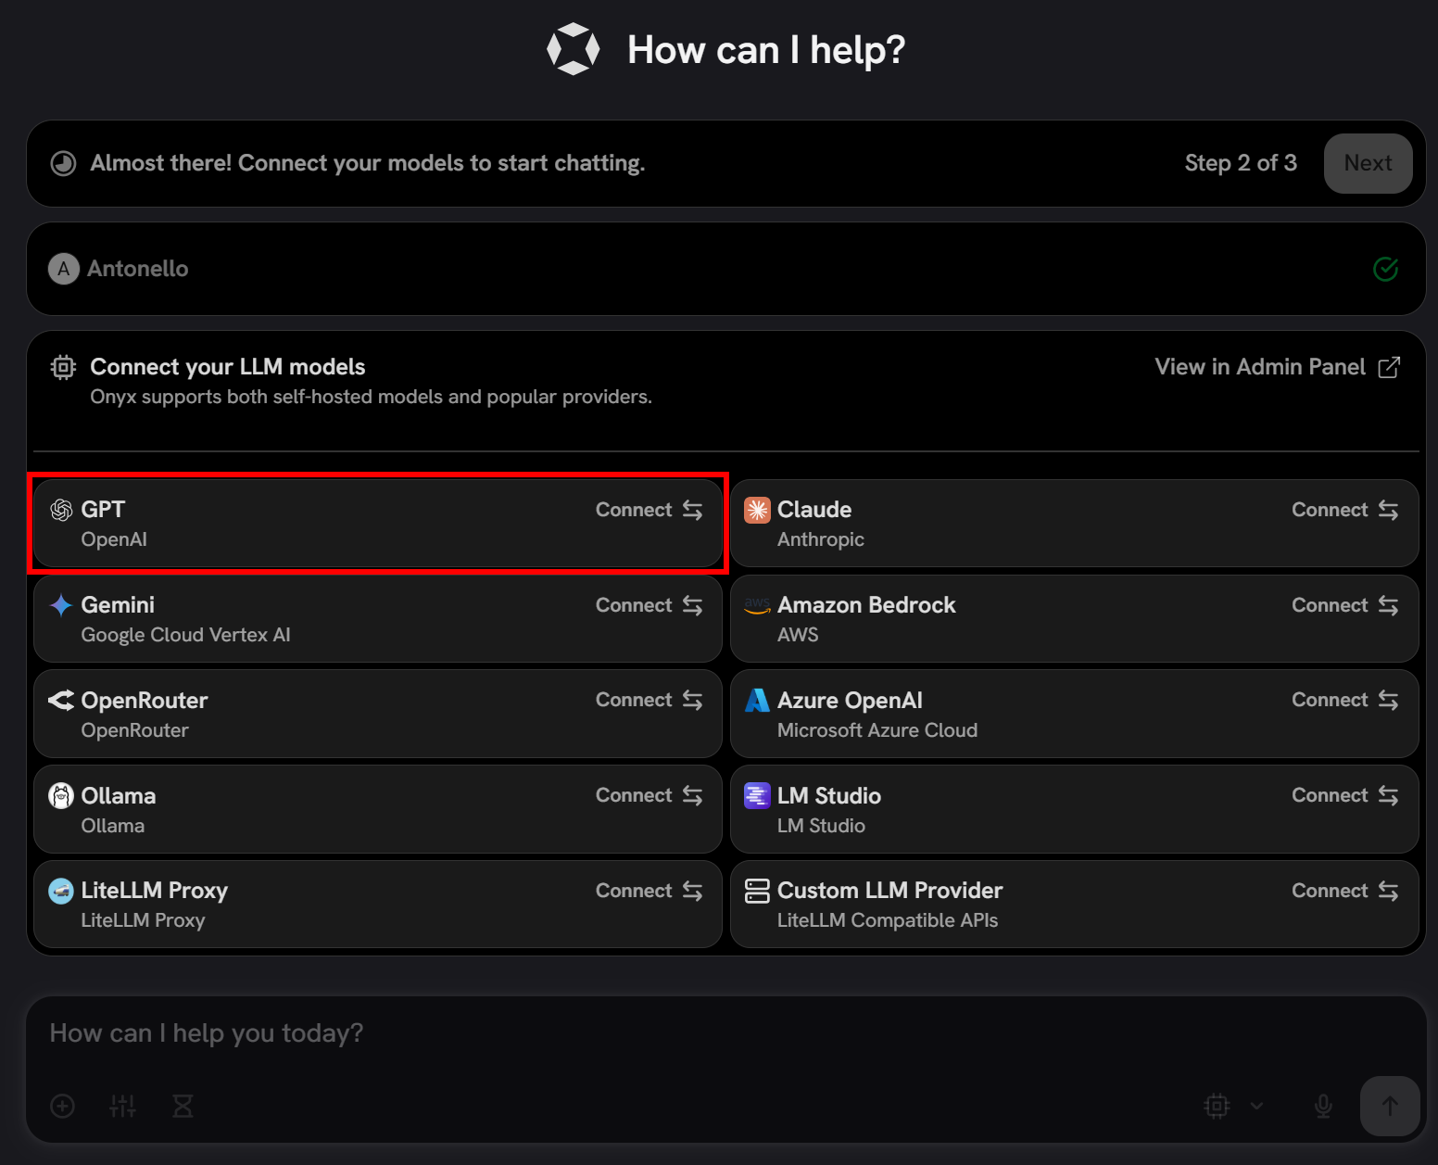Open the sliders tuning icon in chat box
The width and height of the screenshot is (1438, 1165).
(x=122, y=1106)
